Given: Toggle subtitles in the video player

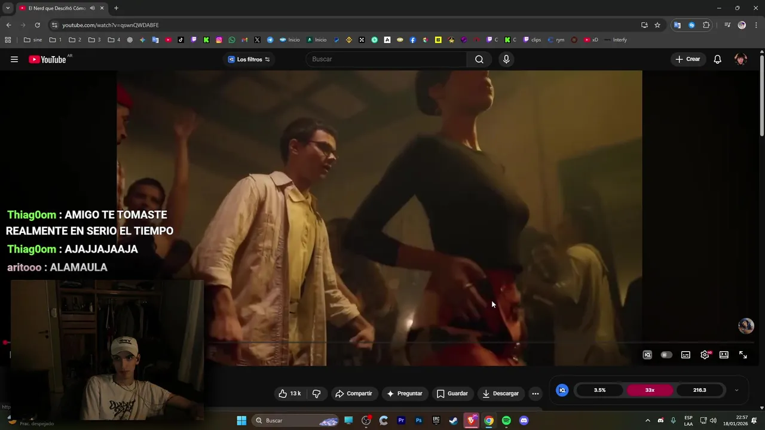Looking at the screenshot, I should pyautogui.click(x=686, y=355).
